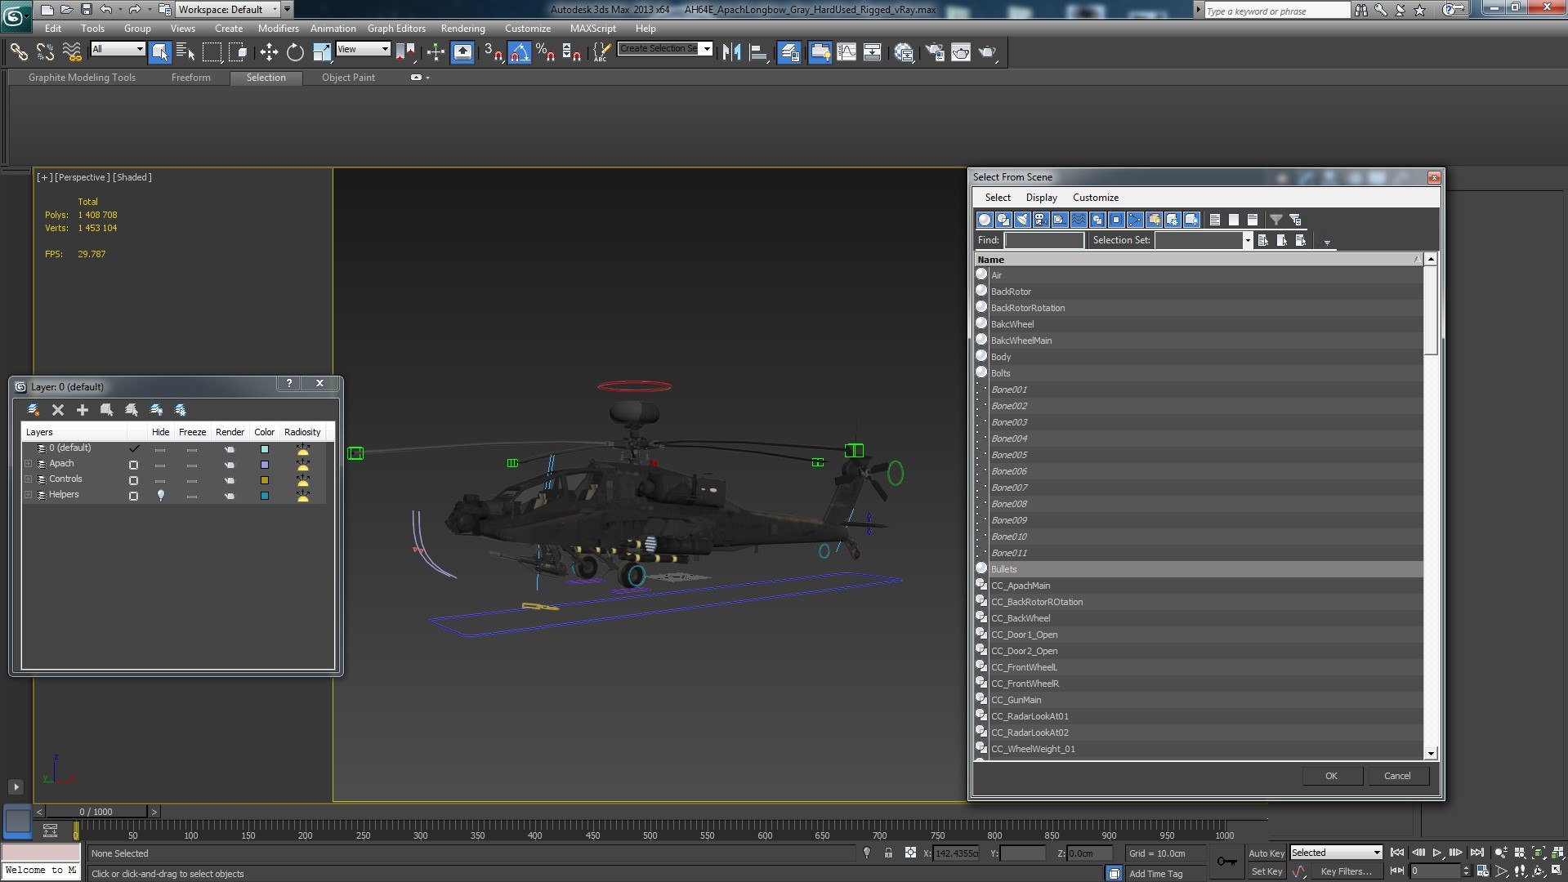Make Apach the current layer checkbox
Screen dimensions: 1568x882
coord(133,465)
